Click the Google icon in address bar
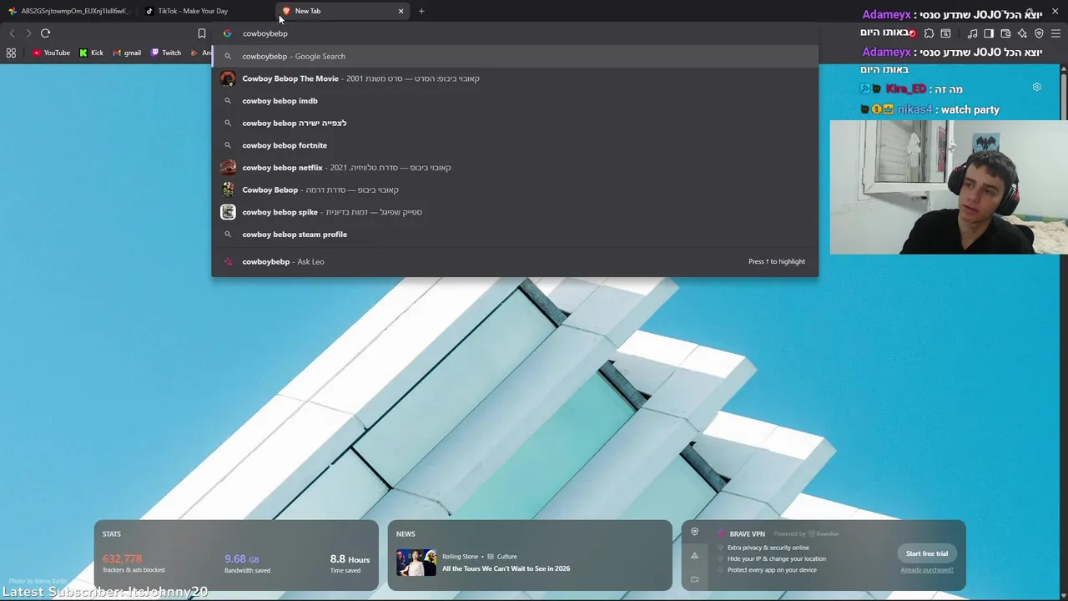This screenshot has width=1068, height=601. click(x=227, y=33)
